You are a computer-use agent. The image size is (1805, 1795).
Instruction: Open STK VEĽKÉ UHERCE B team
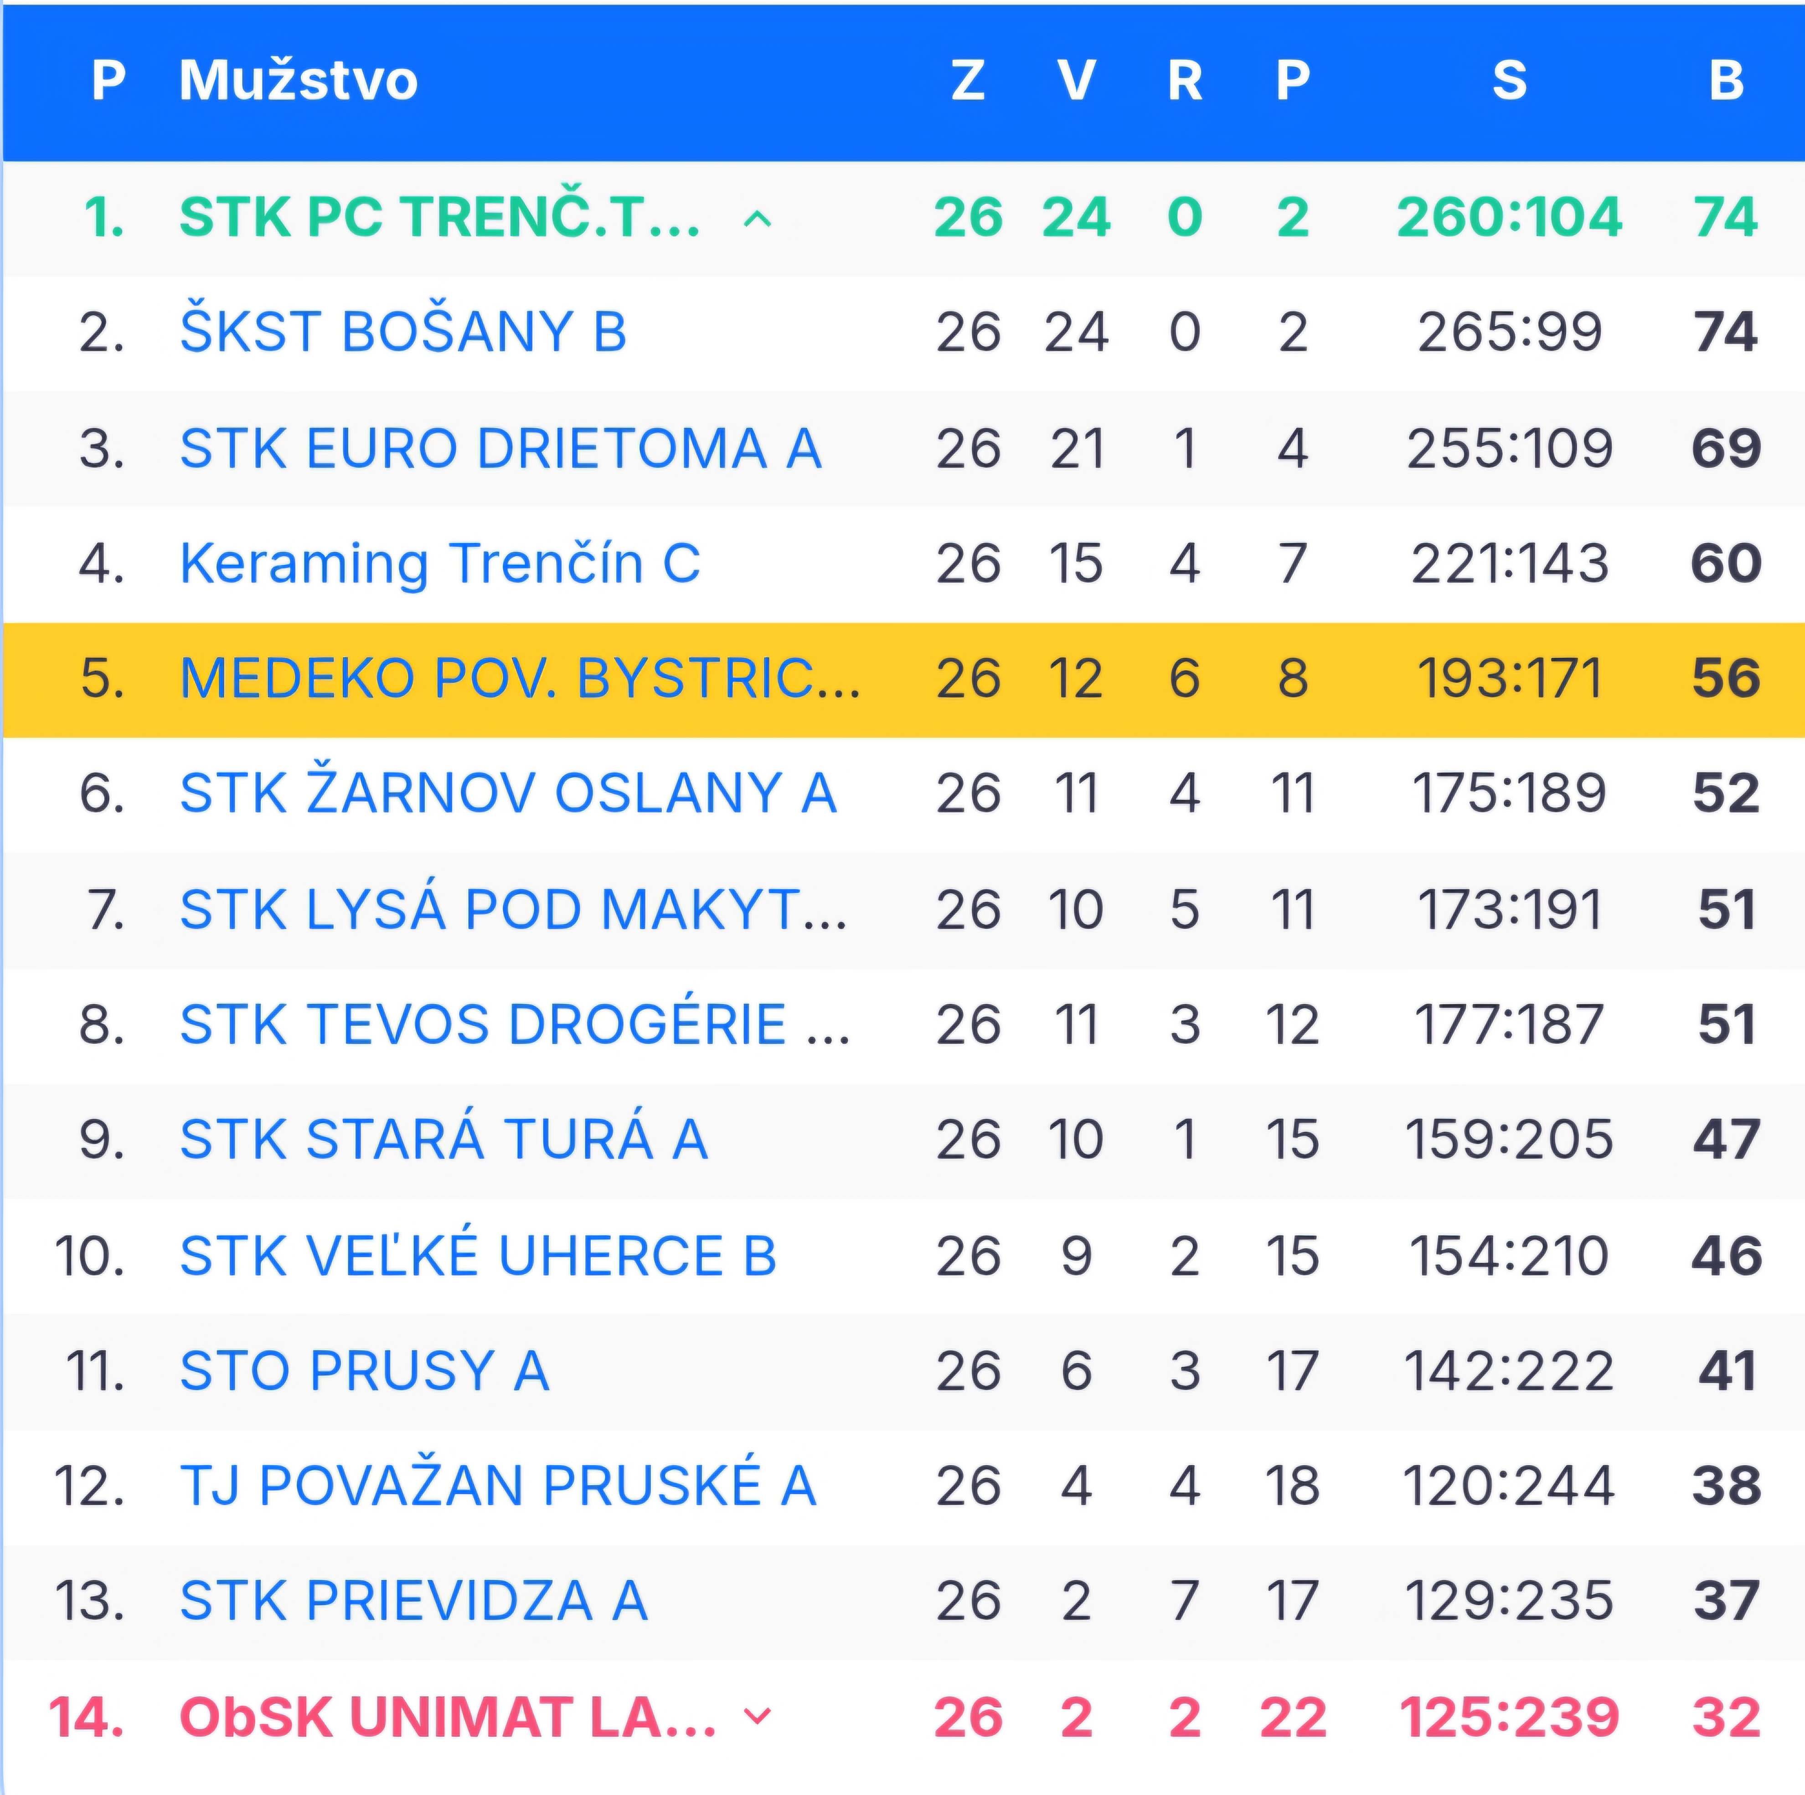point(477,1255)
